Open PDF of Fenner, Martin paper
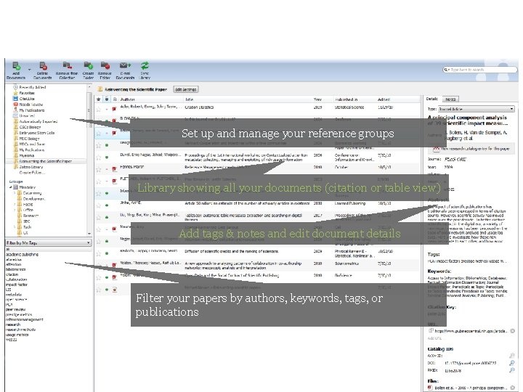This screenshot has height=392, width=523. tap(115, 169)
